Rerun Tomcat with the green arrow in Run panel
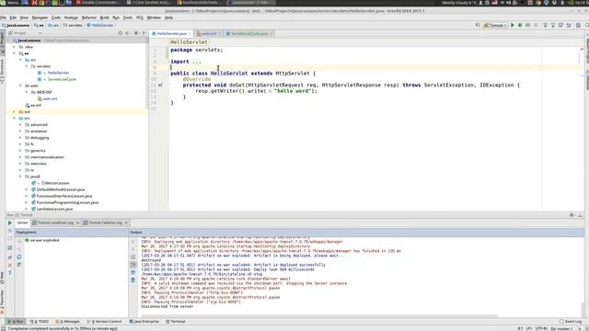Screen dimensions: 589x331 click(x=10, y=223)
